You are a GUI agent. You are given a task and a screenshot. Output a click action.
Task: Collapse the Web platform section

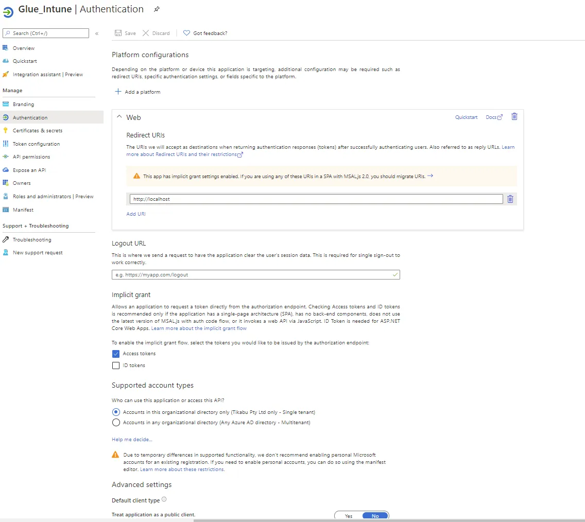(x=120, y=117)
